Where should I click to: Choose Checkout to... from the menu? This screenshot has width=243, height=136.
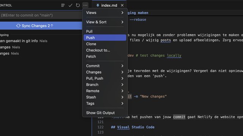tap(105, 50)
